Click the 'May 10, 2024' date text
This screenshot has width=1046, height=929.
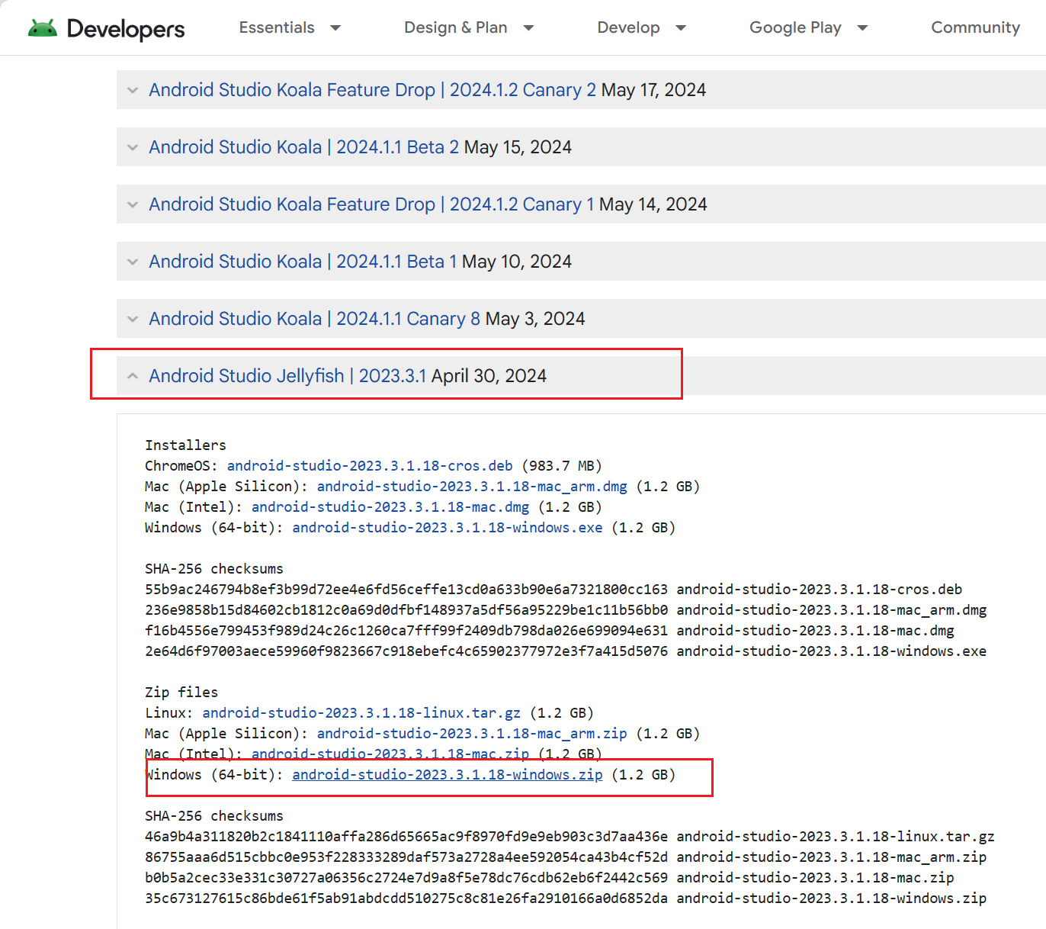(517, 262)
